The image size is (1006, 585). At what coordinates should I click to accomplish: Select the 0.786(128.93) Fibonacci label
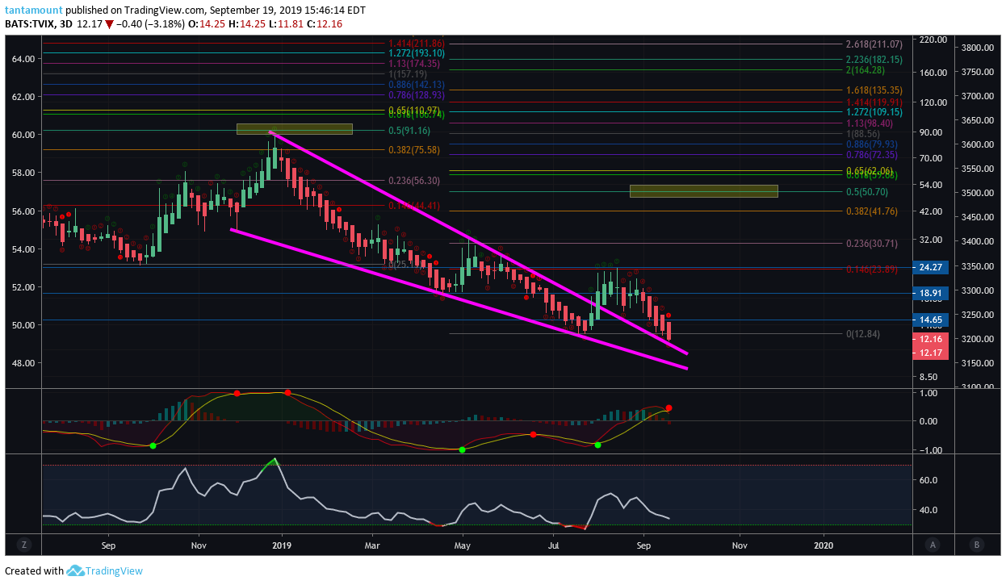[x=417, y=95]
